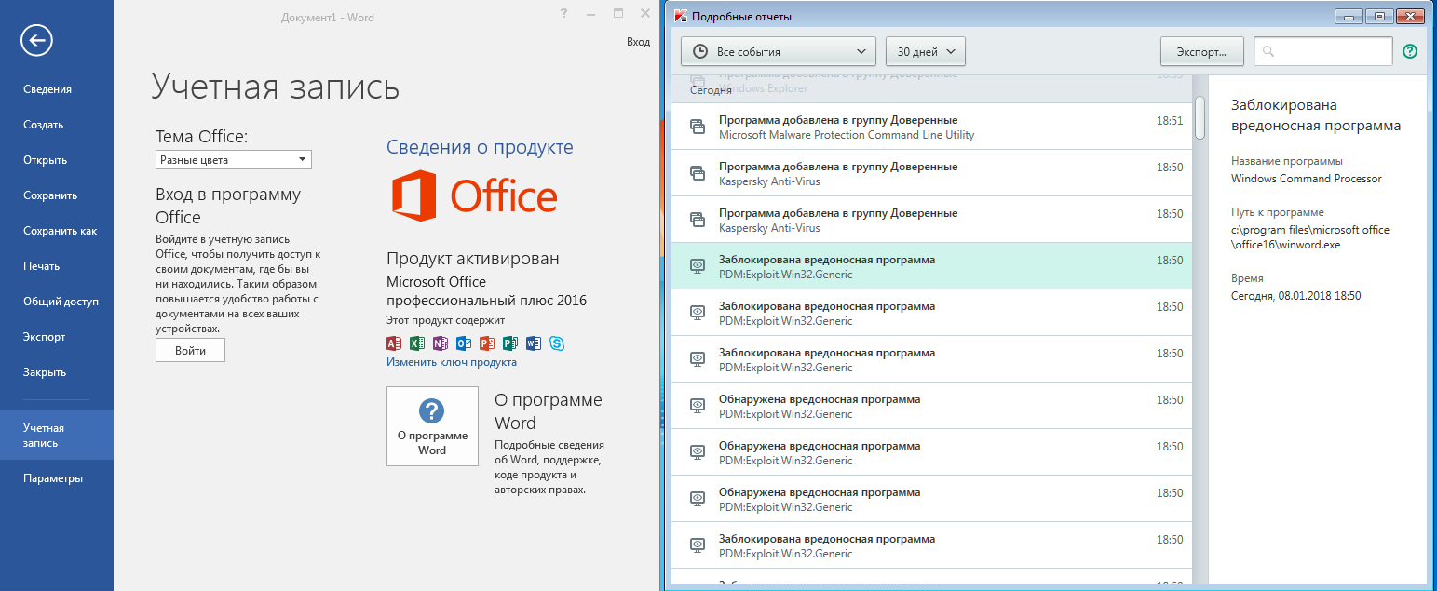This screenshot has width=1437, height=591.
Task: Click the search field in reports window
Action: (1323, 51)
